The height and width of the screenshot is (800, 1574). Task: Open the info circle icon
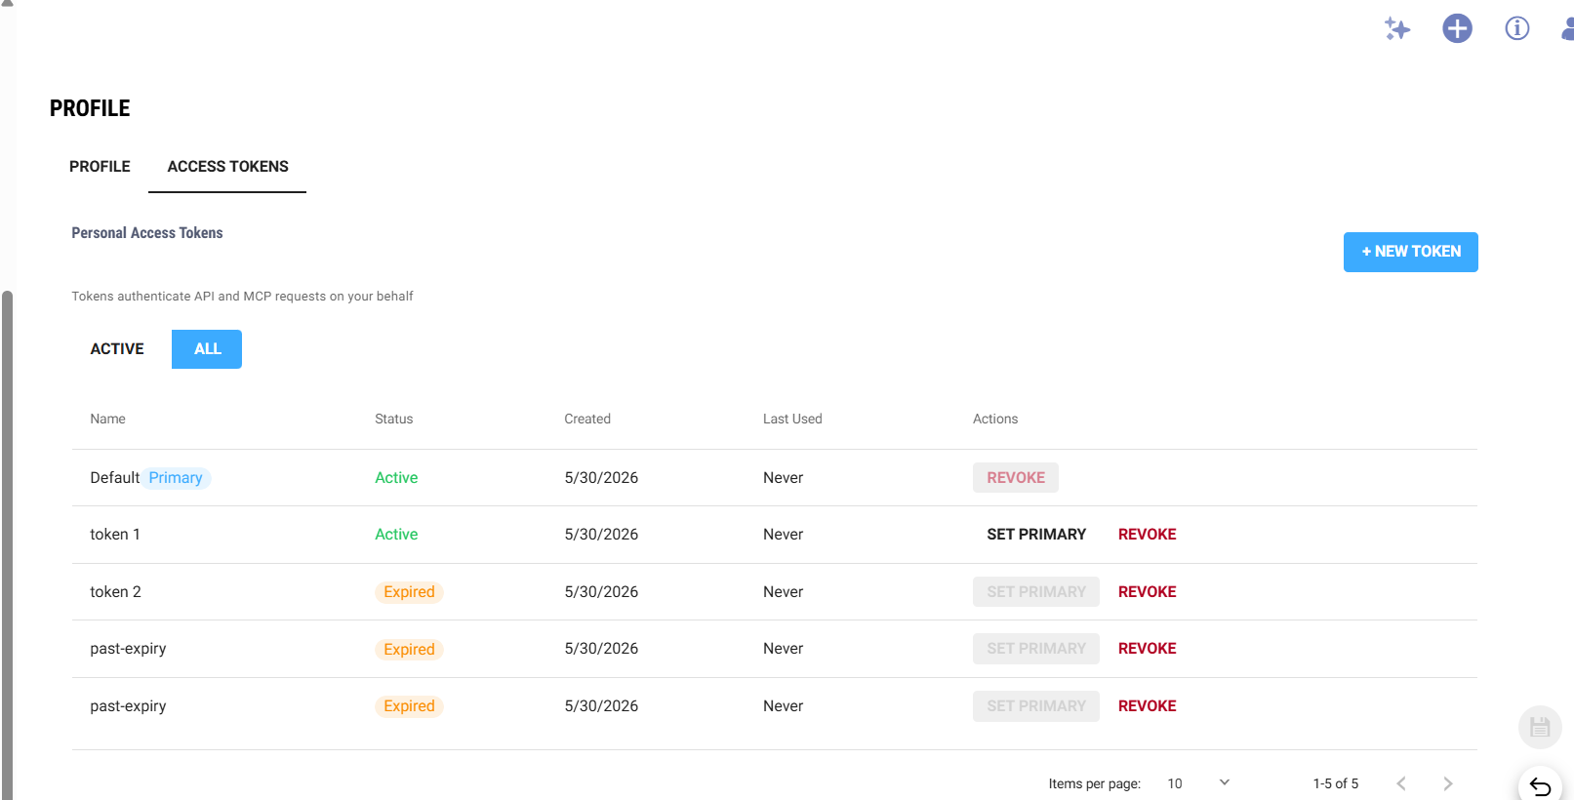point(1517,28)
